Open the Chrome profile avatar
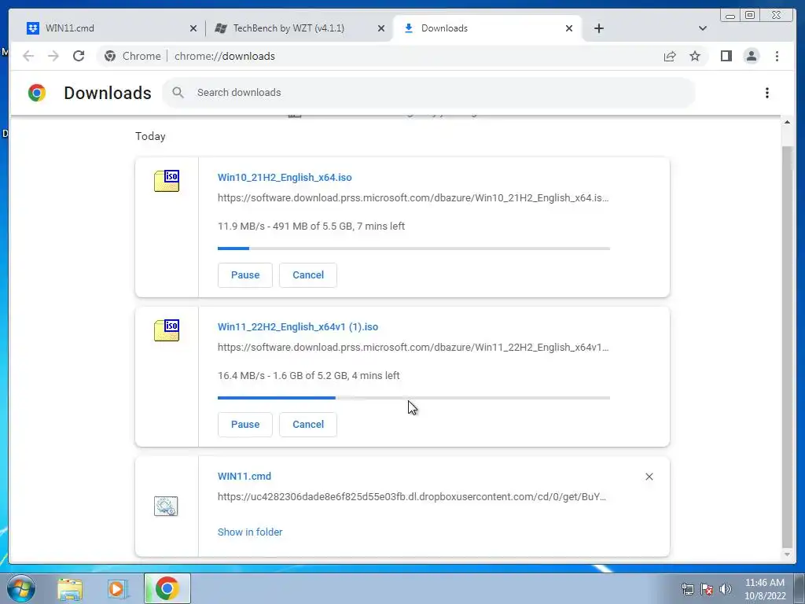 tap(751, 56)
